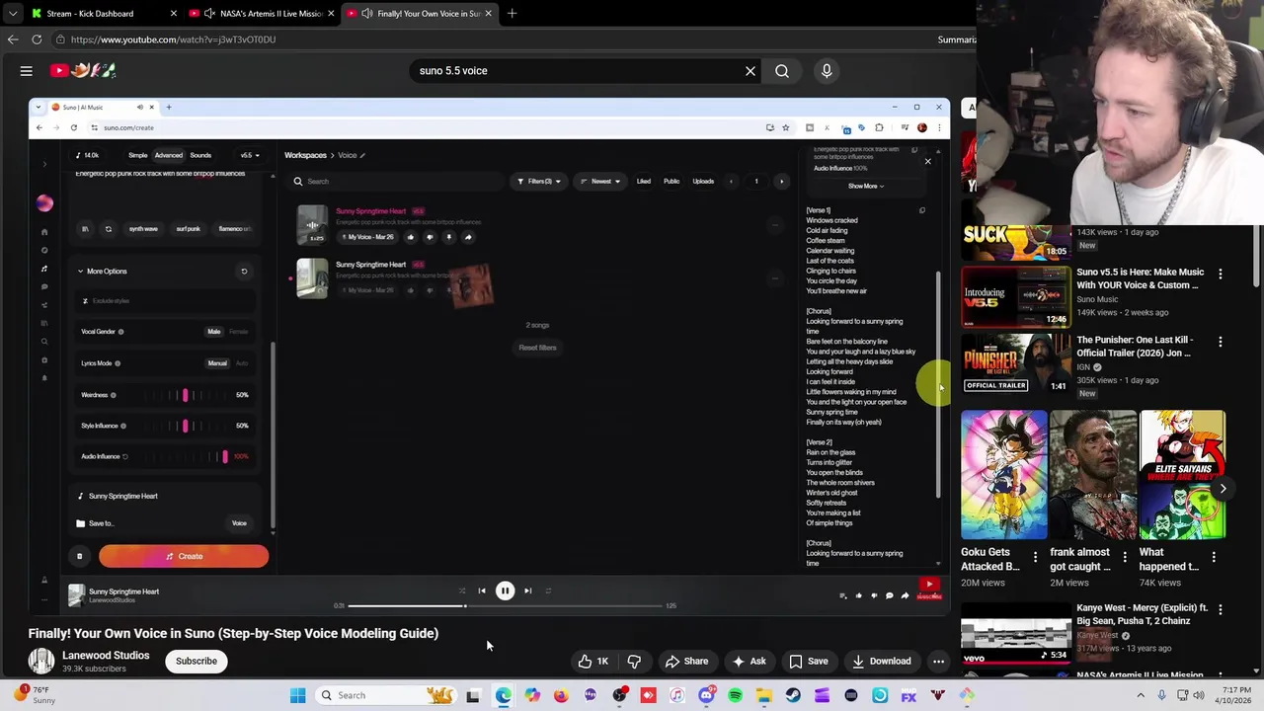Screen dimensions: 1264x711
Task: Adjust the Weirdness slider
Action: click(x=185, y=395)
